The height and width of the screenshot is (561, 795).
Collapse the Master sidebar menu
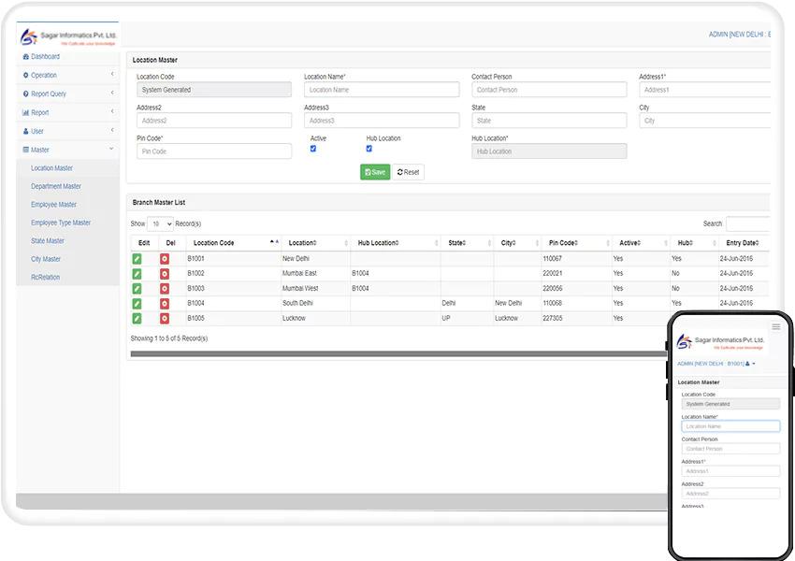[x=66, y=150]
